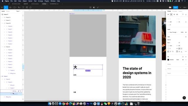Set text vertical align middle
This screenshot has width=188, height=106.
(179, 52)
